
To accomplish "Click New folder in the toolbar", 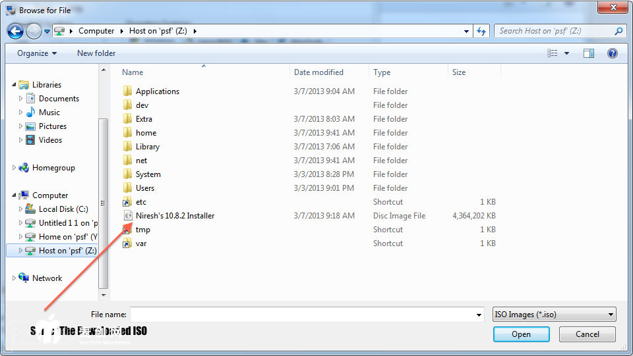I will pos(96,53).
